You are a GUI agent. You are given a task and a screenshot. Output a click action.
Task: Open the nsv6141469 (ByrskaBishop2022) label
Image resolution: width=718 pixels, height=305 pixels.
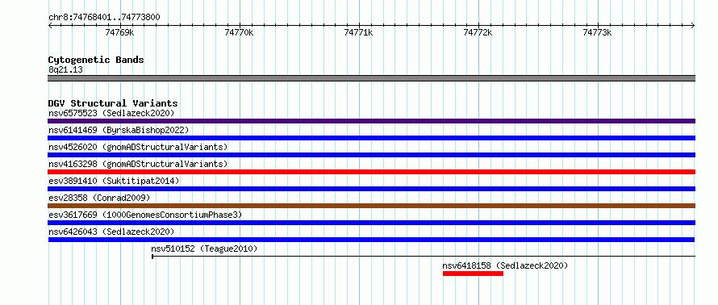click(119, 130)
